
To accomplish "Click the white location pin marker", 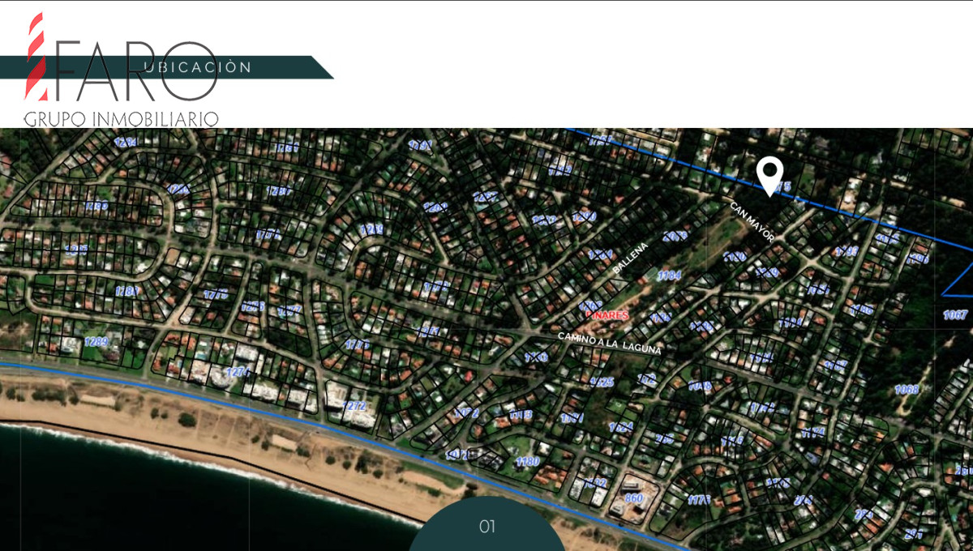I will 769,177.
